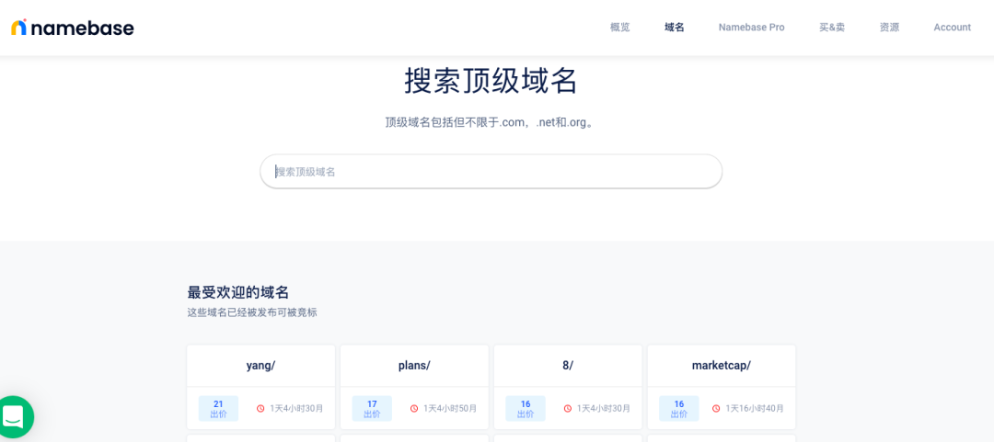Go to Namebase Pro

click(751, 28)
